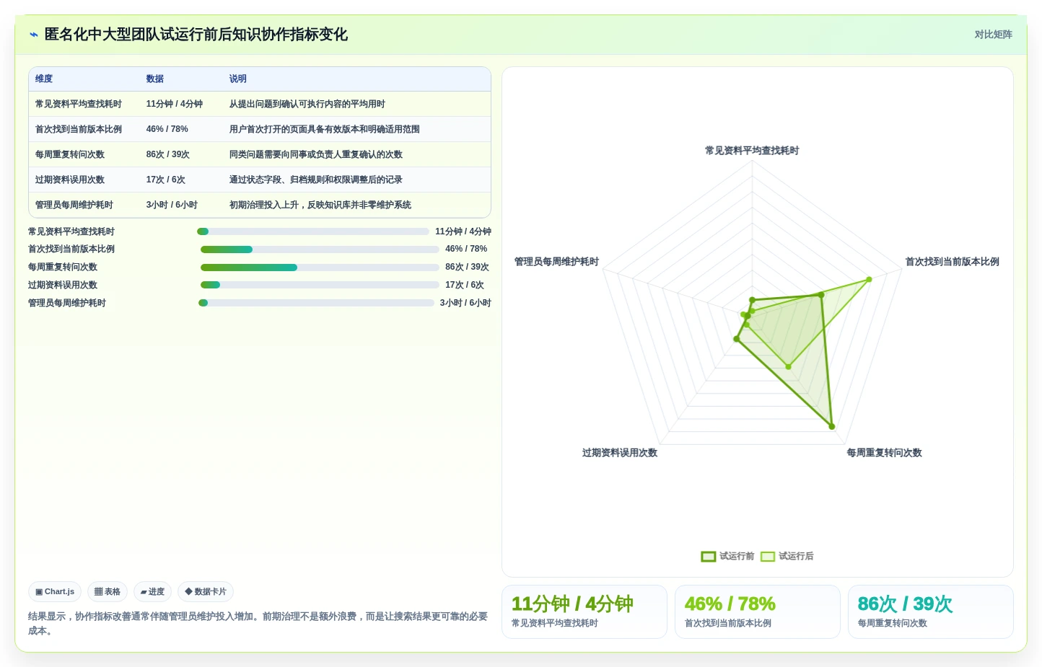Toggle the 试运行前 legend swatch
This screenshot has height=667, width=1042.
click(709, 556)
